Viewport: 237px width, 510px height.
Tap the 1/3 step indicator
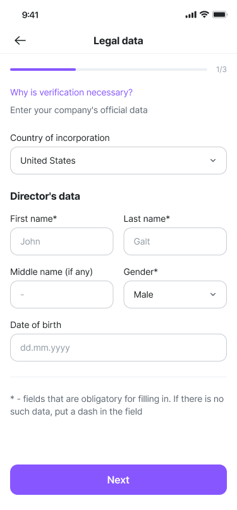[221, 70]
